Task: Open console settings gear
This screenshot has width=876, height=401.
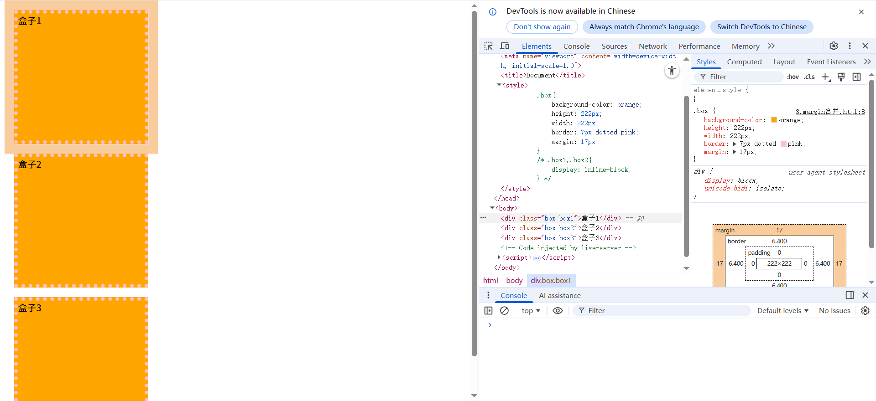Action: click(x=865, y=311)
